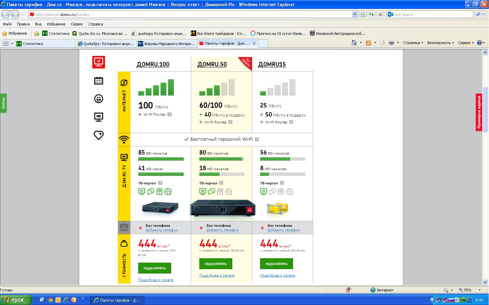
Task: Open the heart favorites sidebar icon
Action: pos(98,135)
